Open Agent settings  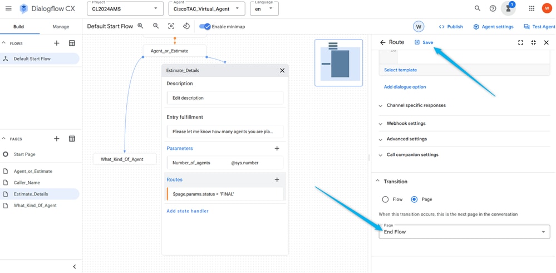[493, 27]
